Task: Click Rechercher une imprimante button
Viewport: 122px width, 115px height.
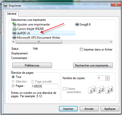Action: pos(93,65)
